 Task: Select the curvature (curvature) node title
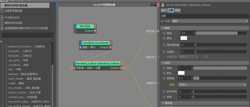[x=95, y=43]
